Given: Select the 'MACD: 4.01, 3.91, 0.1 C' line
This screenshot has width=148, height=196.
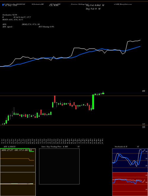Looking at the screenshot, I should pyautogui.click(x=13, y=20).
